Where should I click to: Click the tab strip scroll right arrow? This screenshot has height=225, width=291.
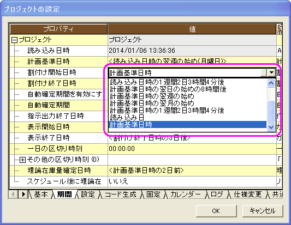pyautogui.click(x=23, y=194)
